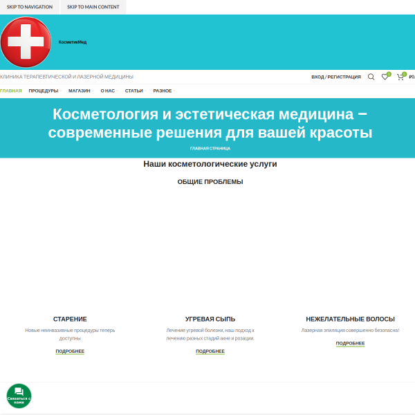415x415 pixels.
Task: Expand the Процедуры menu
Action: (x=45, y=91)
